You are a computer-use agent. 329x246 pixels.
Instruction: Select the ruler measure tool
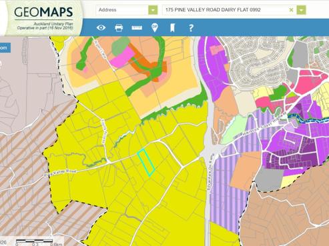(x=137, y=27)
